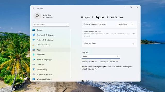Click the Get help icon
The image size is (165, 92).
(82, 81)
